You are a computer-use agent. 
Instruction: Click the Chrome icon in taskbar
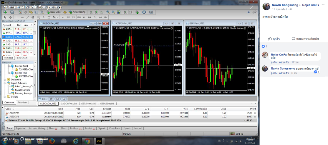coord(87,142)
